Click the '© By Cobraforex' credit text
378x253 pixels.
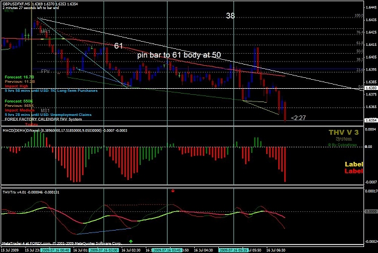pos(342,145)
